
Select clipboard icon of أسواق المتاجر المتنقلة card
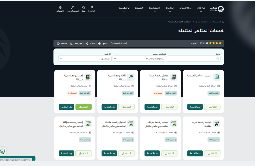[x=217, y=76]
